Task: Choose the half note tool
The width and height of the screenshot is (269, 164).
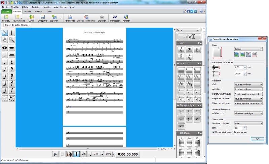Action: (5, 55)
